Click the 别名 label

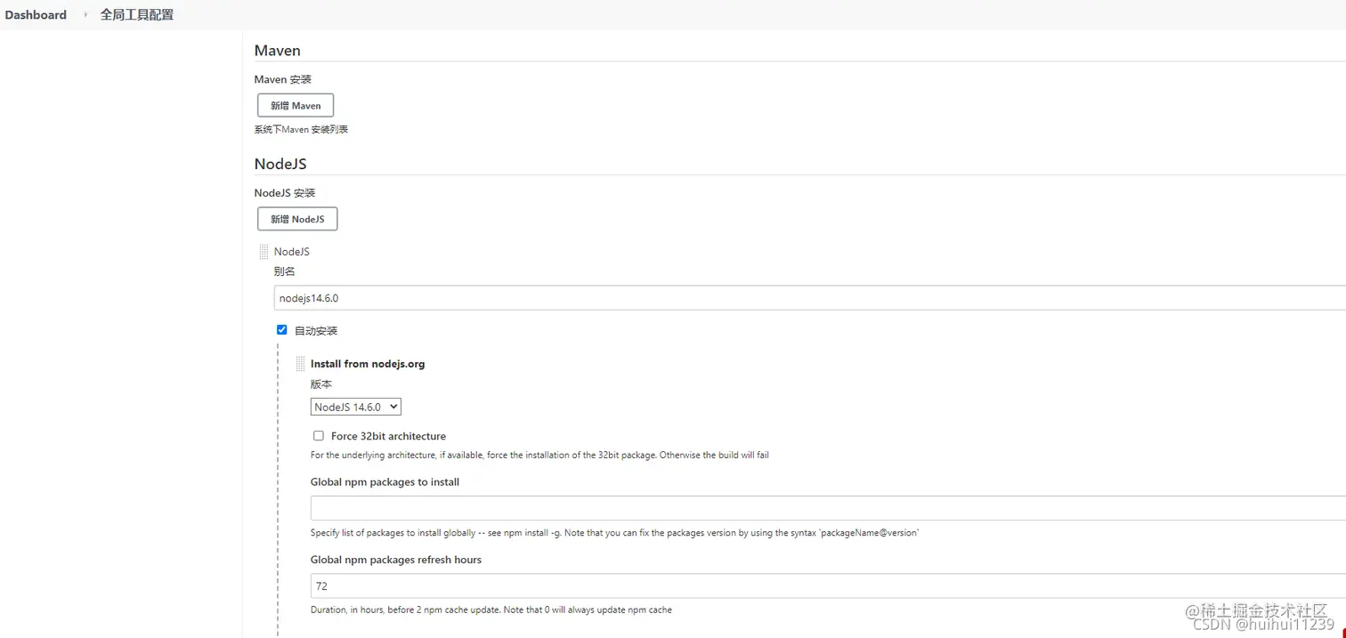(x=284, y=271)
